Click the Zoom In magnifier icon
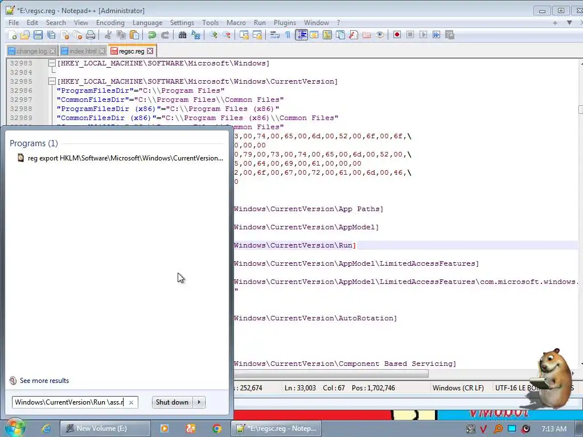583x437 pixels. 213,35
